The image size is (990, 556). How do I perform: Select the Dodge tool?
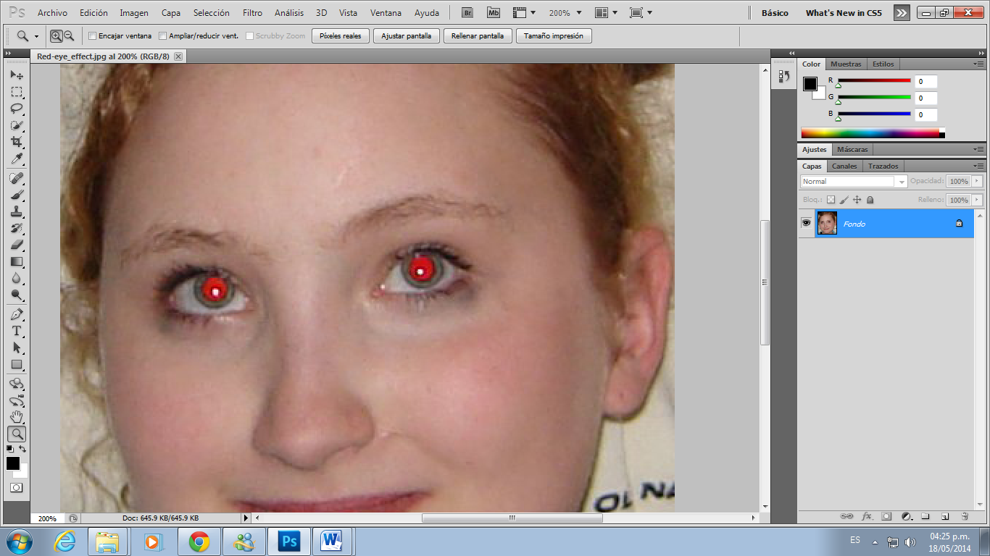click(x=17, y=295)
